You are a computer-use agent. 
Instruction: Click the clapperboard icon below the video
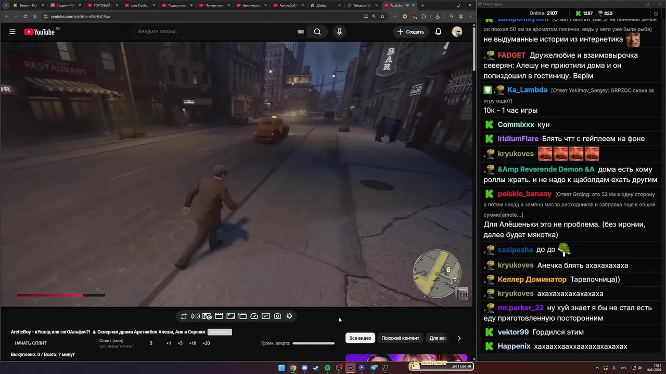pos(219,316)
